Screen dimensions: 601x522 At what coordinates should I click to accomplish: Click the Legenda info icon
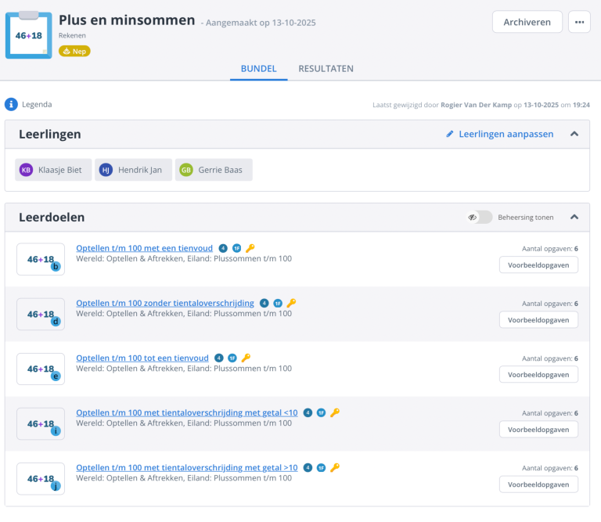point(11,104)
